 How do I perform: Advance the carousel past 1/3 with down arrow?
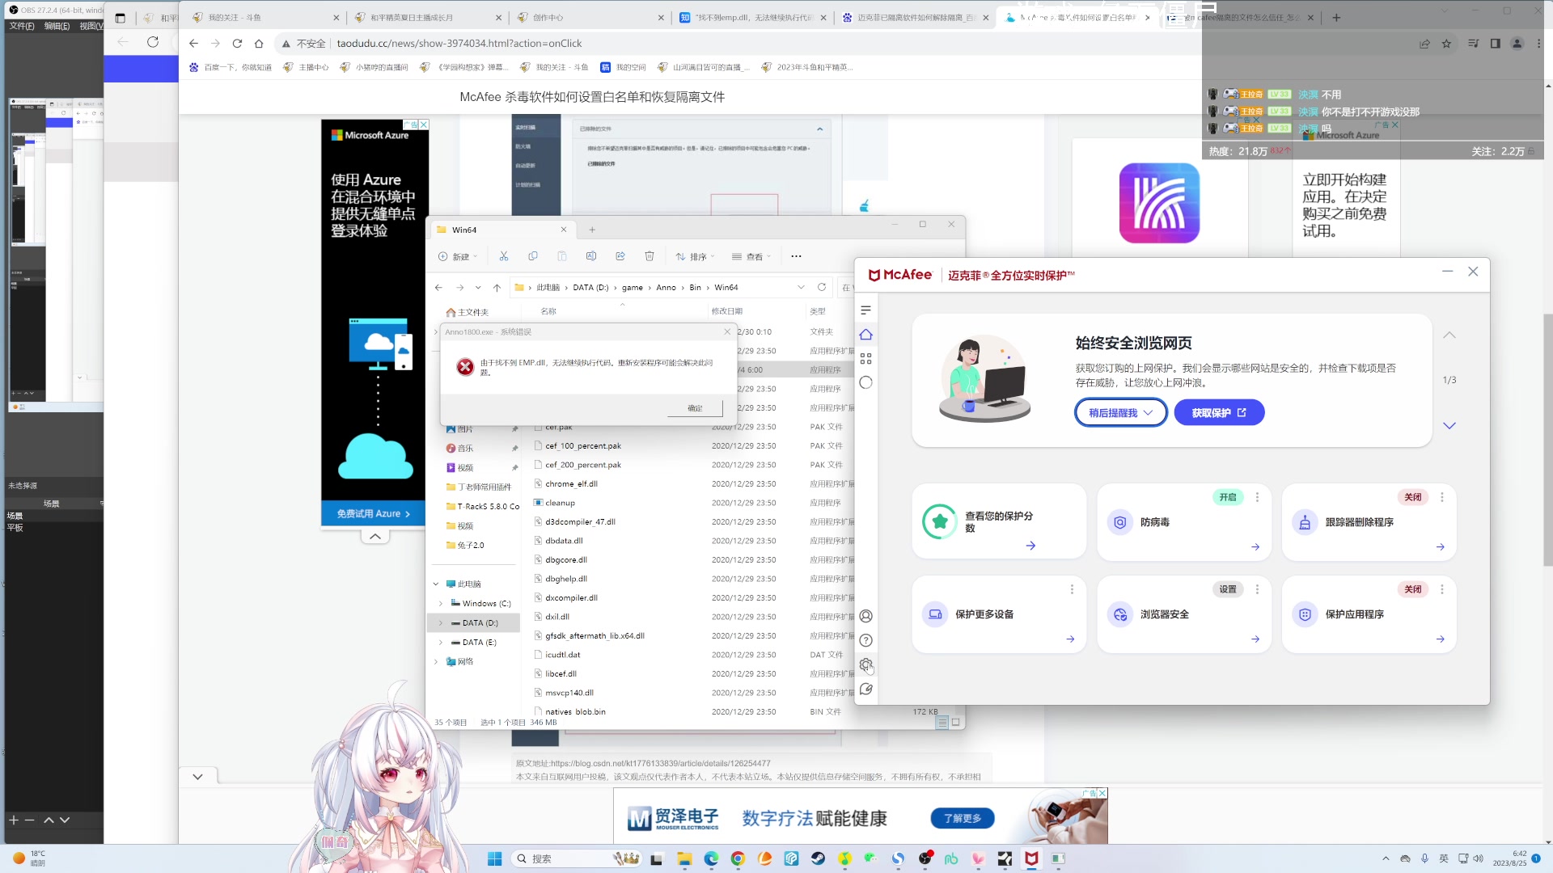[x=1449, y=425]
